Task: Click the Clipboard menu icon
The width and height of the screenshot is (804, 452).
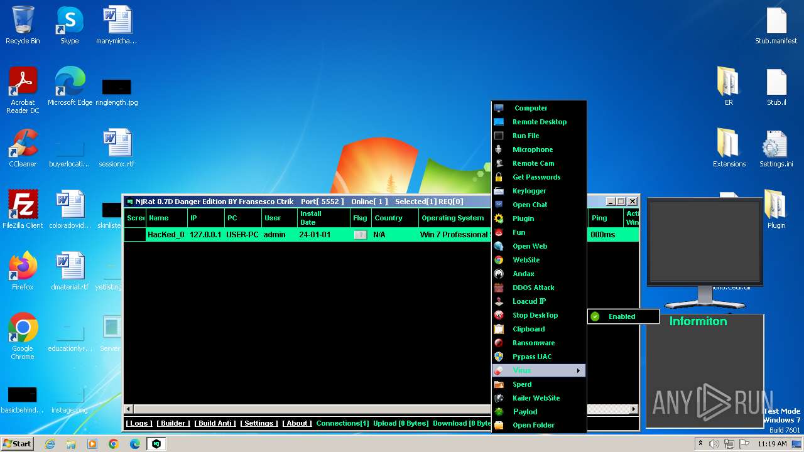Action: pyautogui.click(x=499, y=329)
